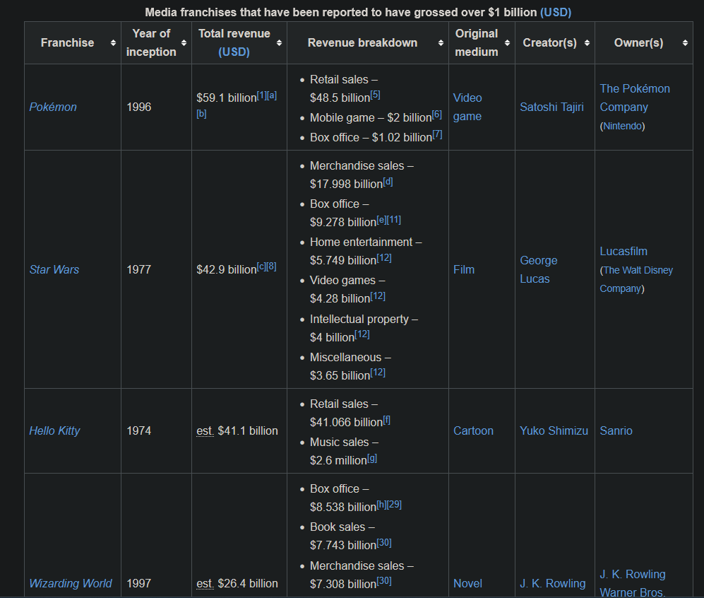Open note [c] beside $42.9 billion
The height and width of the screenshot is (598, 704).
click(x=261, y=267)
